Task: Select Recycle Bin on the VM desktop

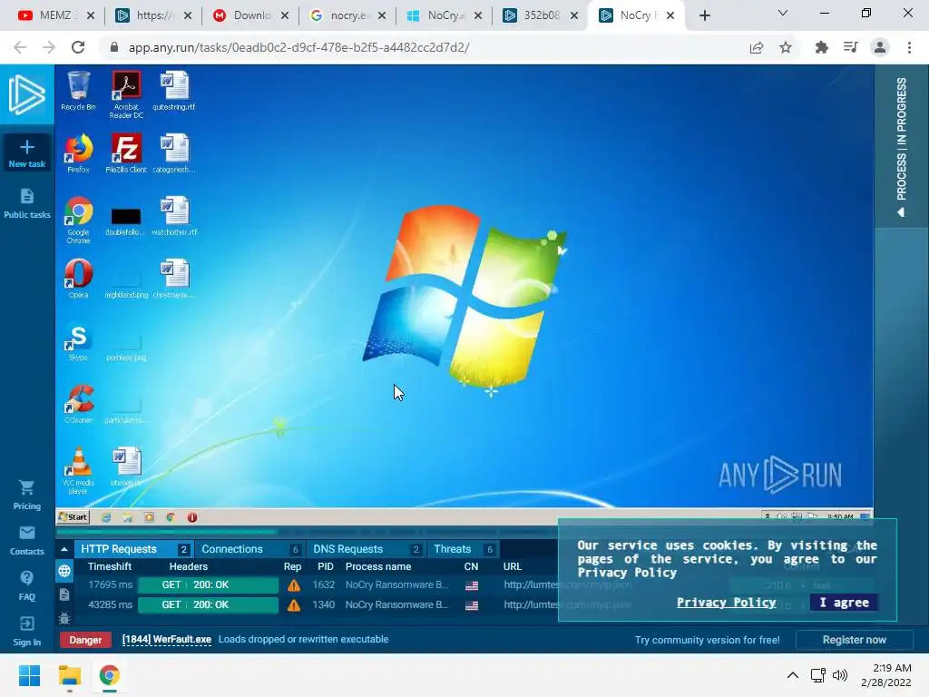Action: (78, 91)
